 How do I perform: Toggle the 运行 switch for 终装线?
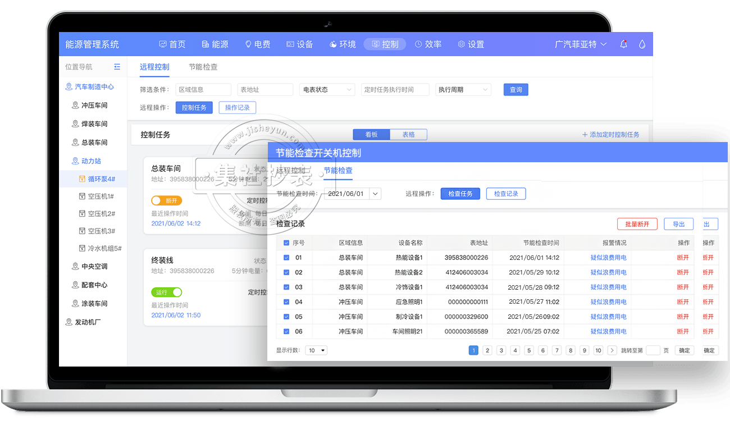[166, 292]
